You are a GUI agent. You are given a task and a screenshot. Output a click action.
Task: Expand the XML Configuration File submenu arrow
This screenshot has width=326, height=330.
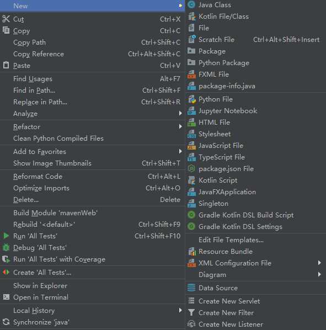[x=320, y=263]
